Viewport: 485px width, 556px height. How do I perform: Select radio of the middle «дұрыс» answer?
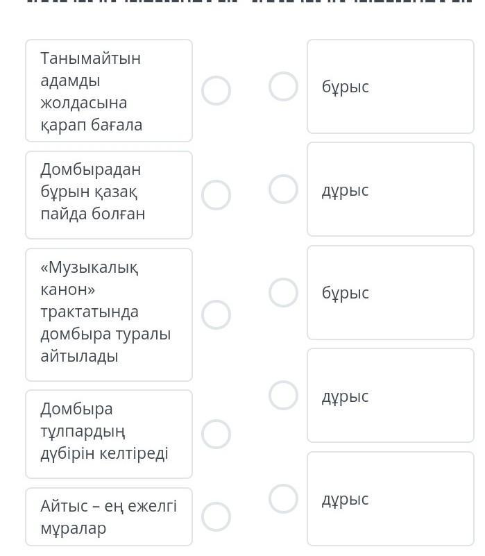[283, 396]
